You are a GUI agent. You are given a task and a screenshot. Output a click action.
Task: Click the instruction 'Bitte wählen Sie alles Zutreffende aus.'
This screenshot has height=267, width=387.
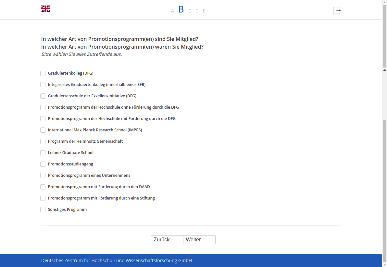81,54
